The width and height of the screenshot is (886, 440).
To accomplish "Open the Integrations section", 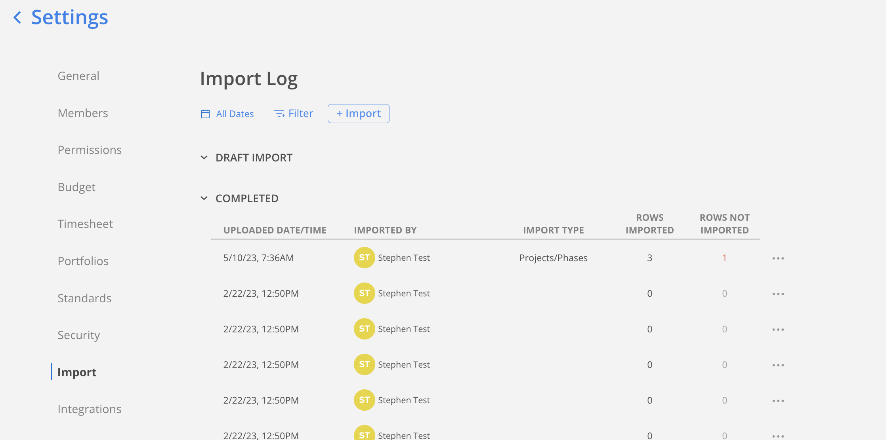I will pyautogui.click(x=90, y=409).
